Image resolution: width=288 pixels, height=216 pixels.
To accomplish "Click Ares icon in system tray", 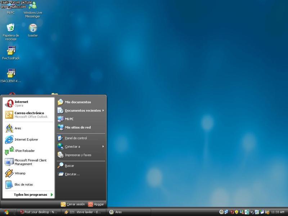I will point(221,212).
